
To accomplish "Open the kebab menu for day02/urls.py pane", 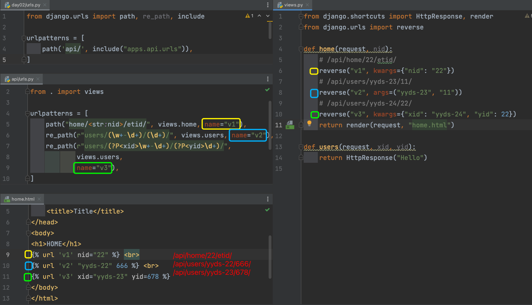I will [268, 5].
